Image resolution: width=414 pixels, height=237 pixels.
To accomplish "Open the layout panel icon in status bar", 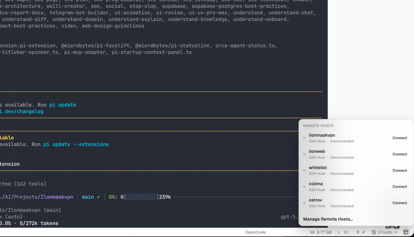I will [x=406, y=232].
